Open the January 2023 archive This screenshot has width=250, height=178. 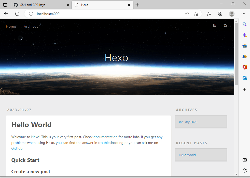(x=188, y=122)
